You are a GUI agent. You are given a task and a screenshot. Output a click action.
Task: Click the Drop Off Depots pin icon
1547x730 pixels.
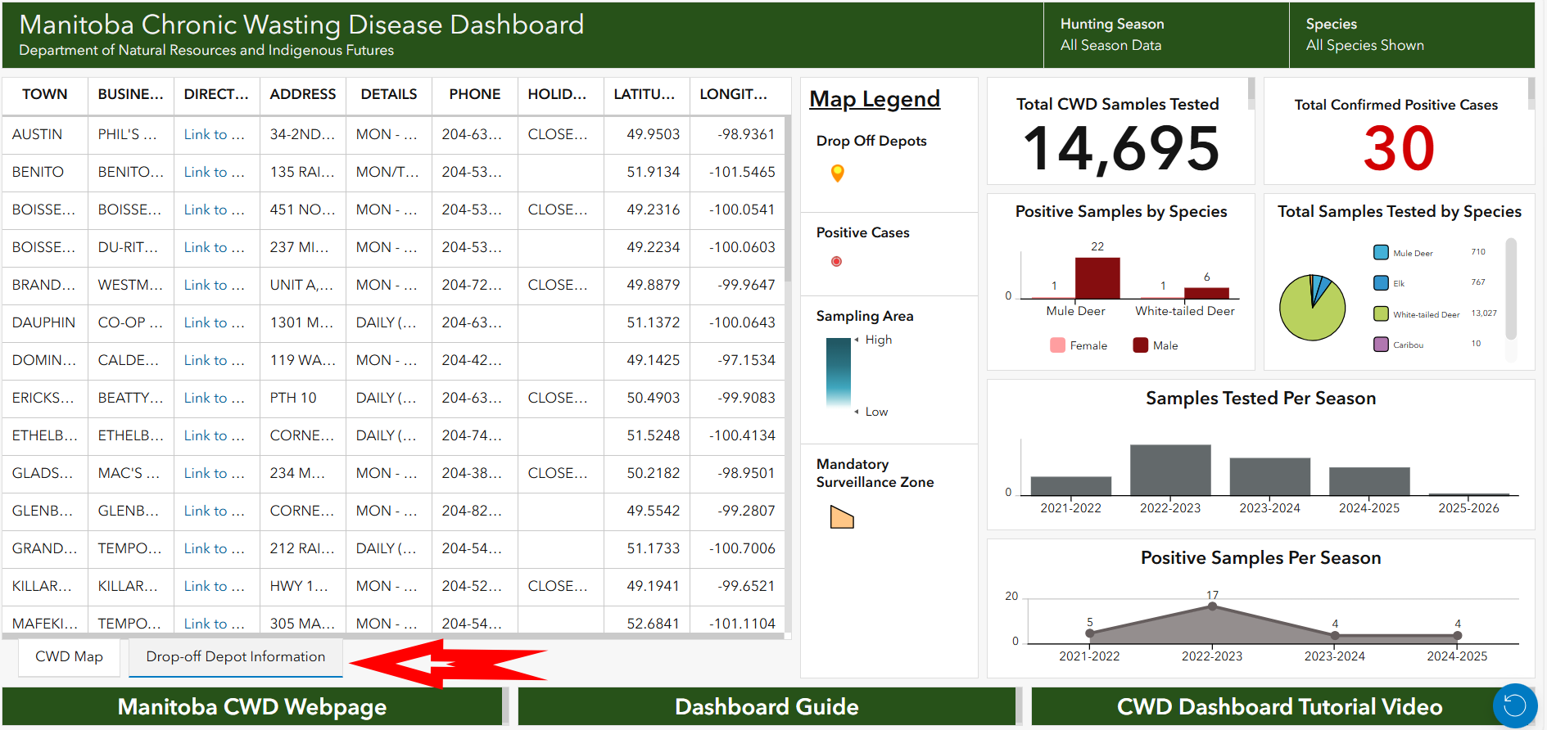click(x=837, y=173)
